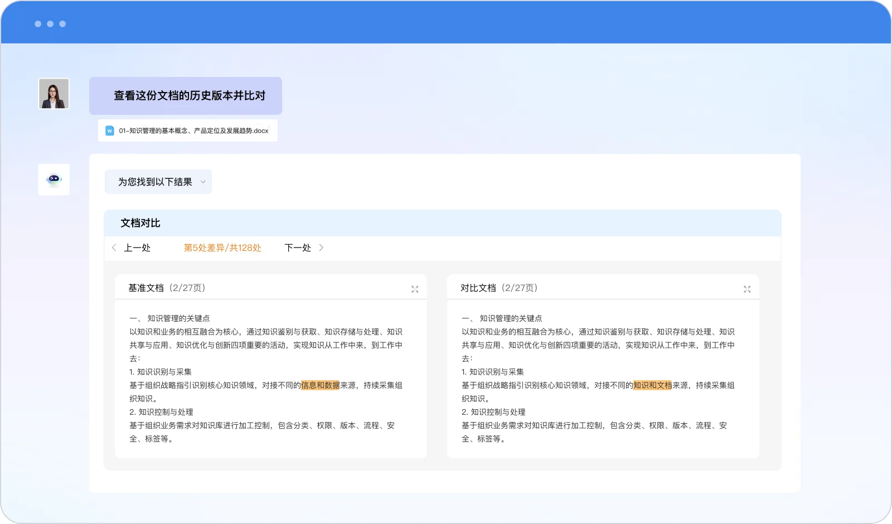The height and width of the screenshot is (524, 892).
Task: Click the second window control dot
Action: point(50,24)
